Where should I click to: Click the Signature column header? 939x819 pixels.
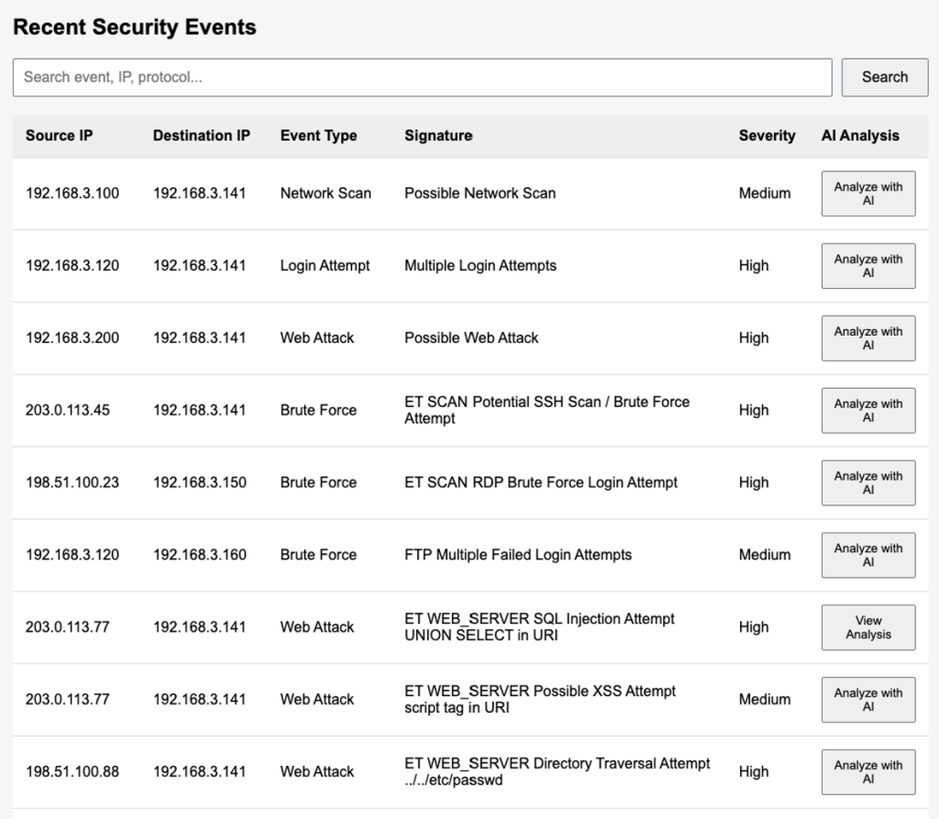tap(438, 136)
